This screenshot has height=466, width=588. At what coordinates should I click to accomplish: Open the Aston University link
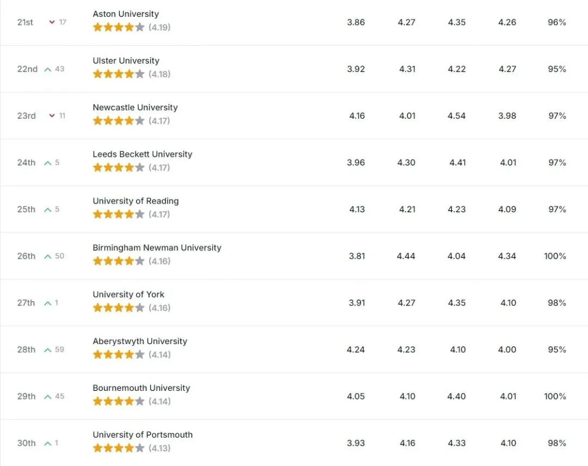click(x=126, y=14)
